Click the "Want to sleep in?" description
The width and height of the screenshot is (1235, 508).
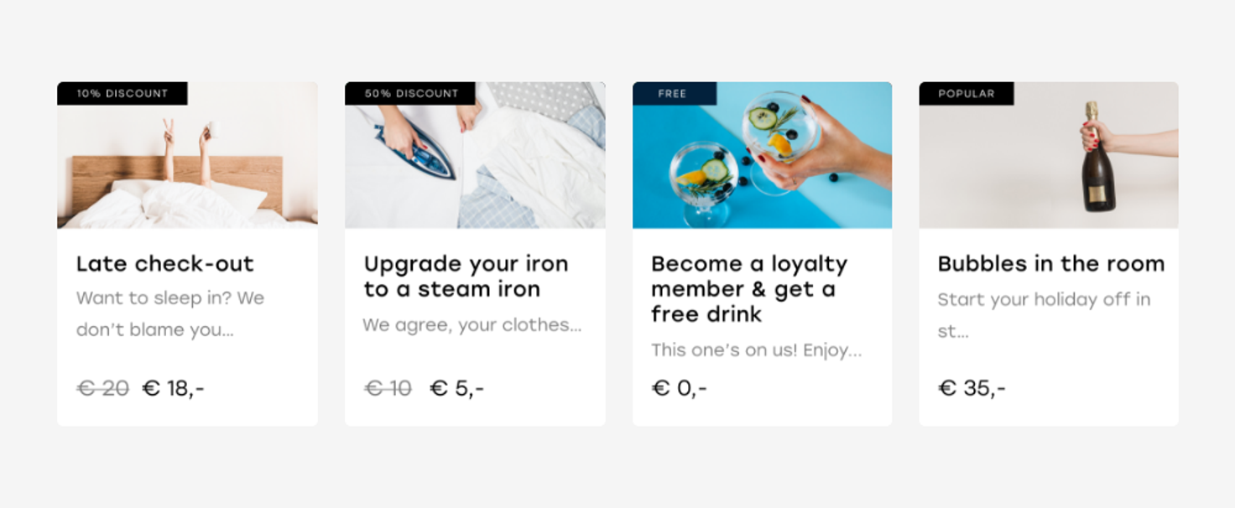170,314
